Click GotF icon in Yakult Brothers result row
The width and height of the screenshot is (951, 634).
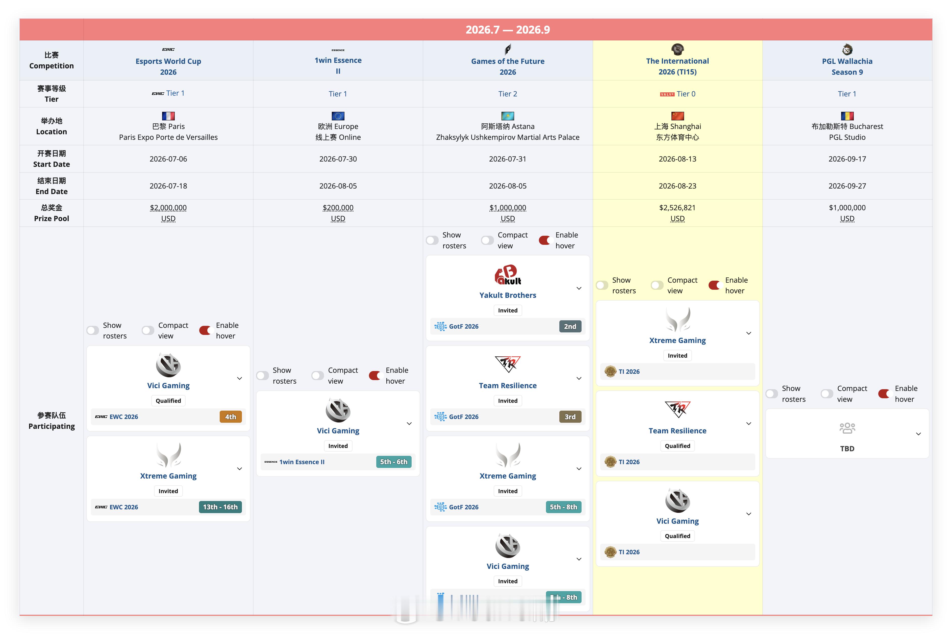[x=440, y=326]
